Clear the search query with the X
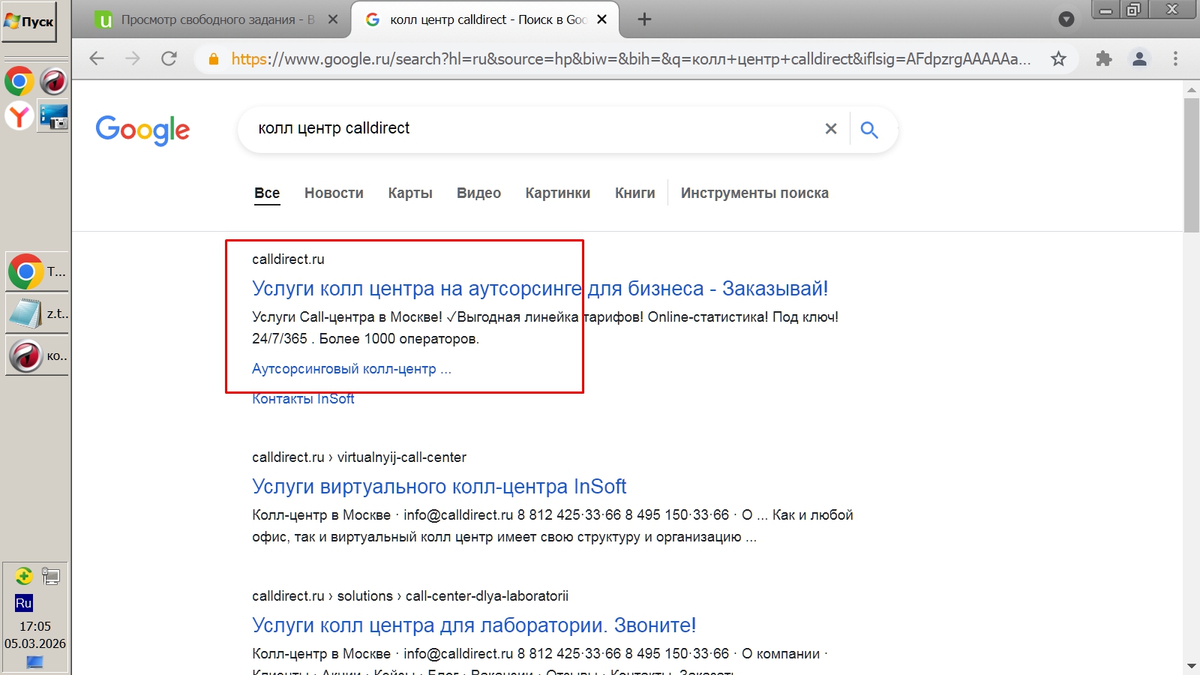The height and width of the screenshot is (675, 1200). click(831, 129)
